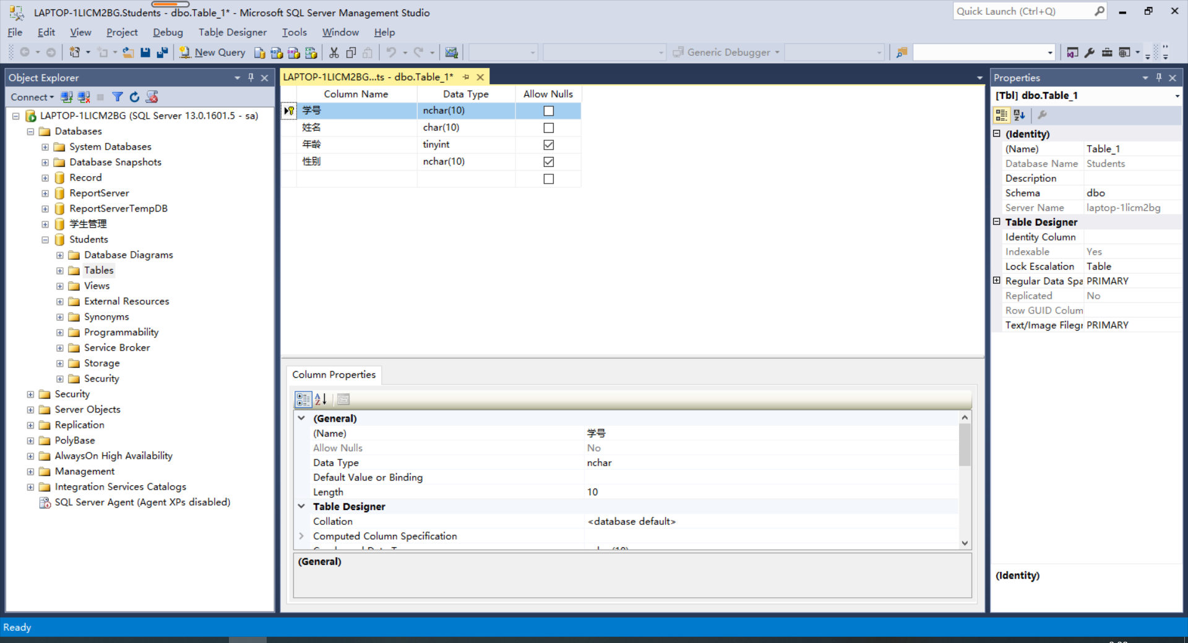Collapse the (Identity) section in Properties

997,134
